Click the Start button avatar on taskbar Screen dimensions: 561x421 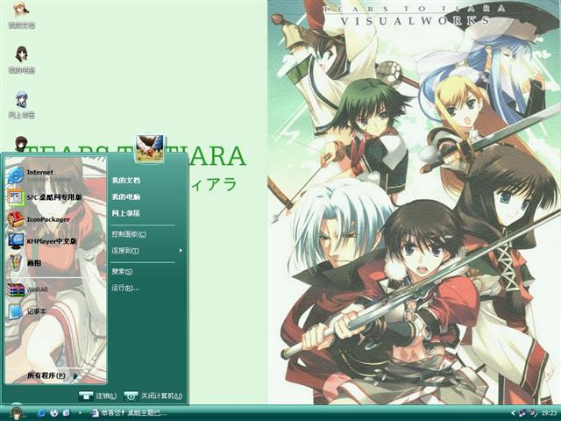click(17, 413)
